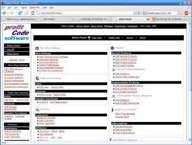The image size is (192, 145).
Task: Click the SourceForge tab favicon
Action: [154, 19]
